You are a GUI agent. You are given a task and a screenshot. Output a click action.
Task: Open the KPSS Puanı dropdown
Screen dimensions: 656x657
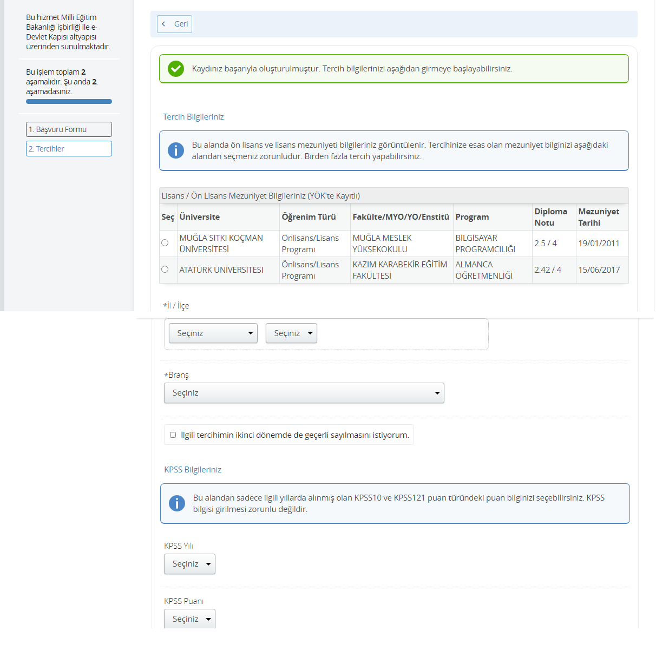tap(189, 619)
